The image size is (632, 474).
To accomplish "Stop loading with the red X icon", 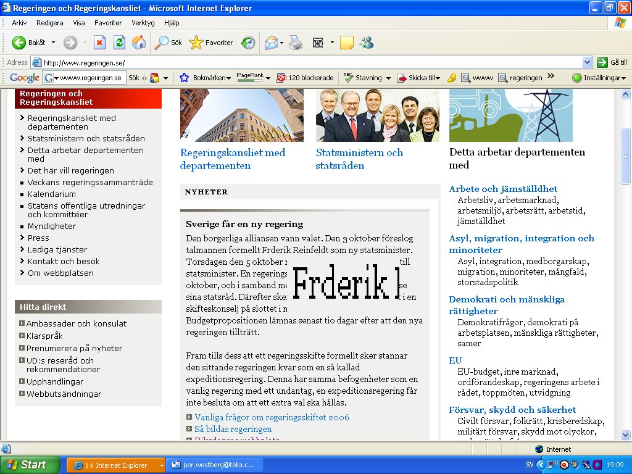I will point(99,43).
